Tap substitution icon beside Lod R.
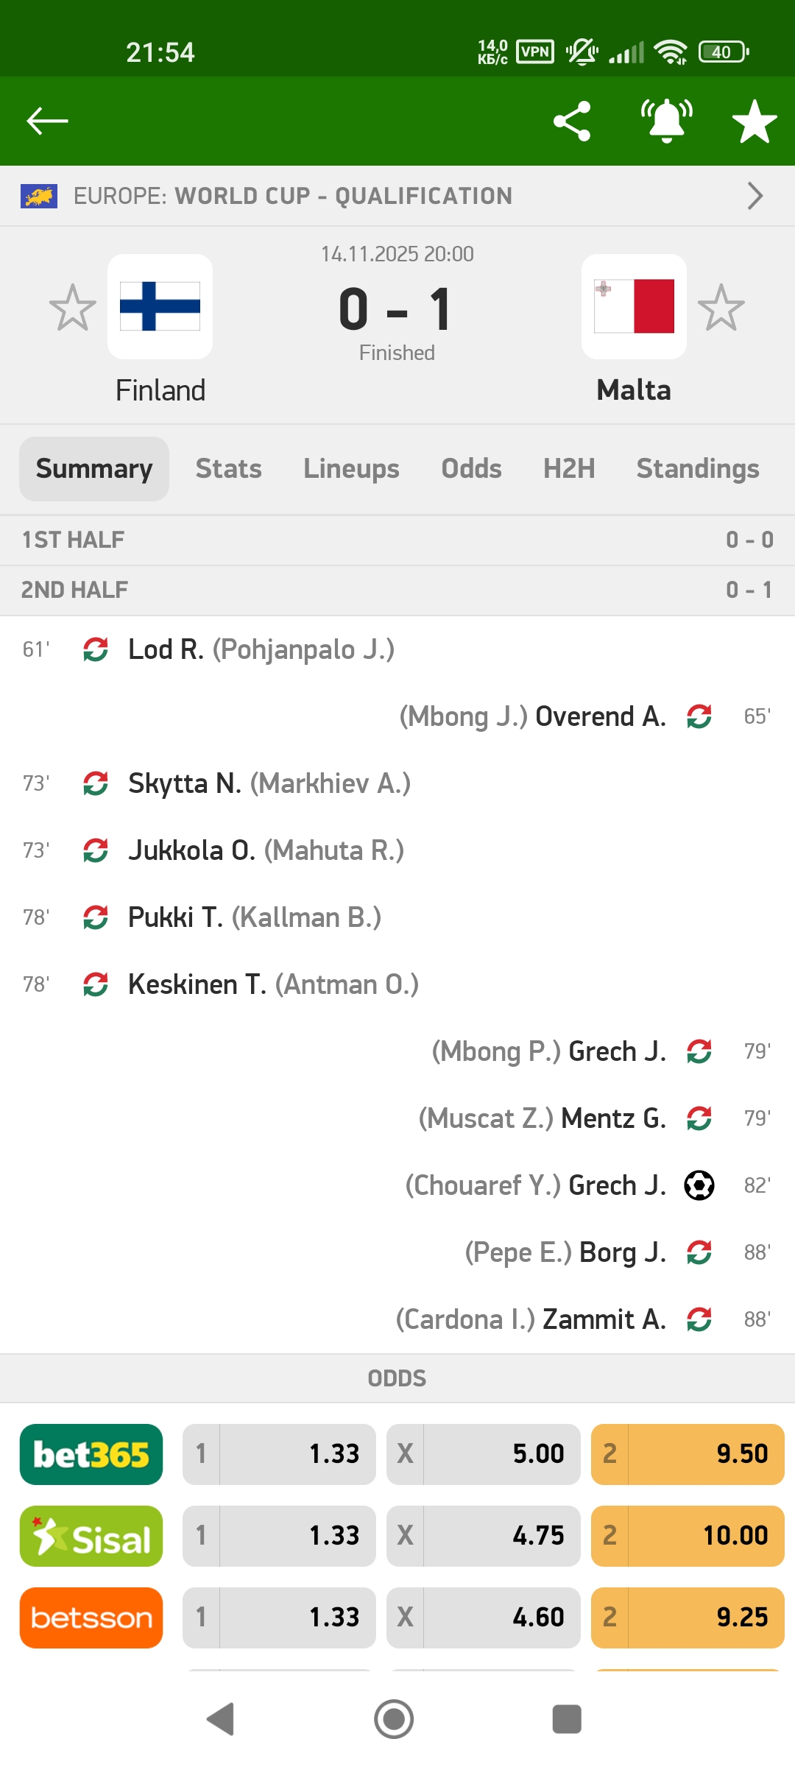 tap(96, 649)
